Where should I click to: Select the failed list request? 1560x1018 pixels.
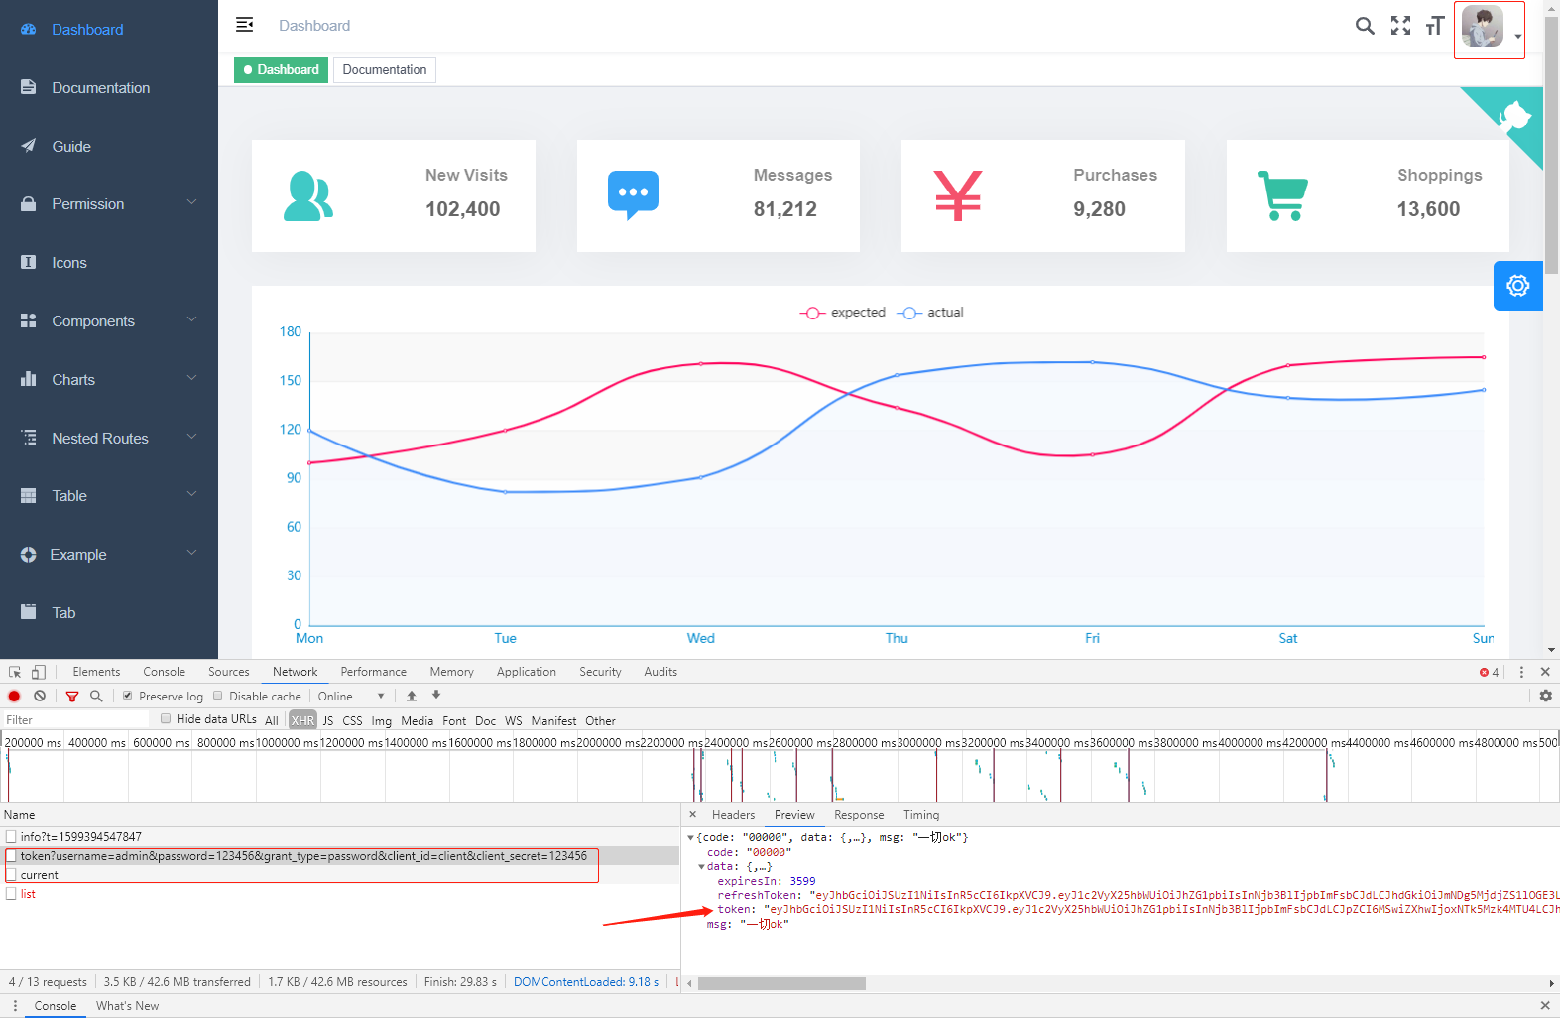click(x=340, y=894)
